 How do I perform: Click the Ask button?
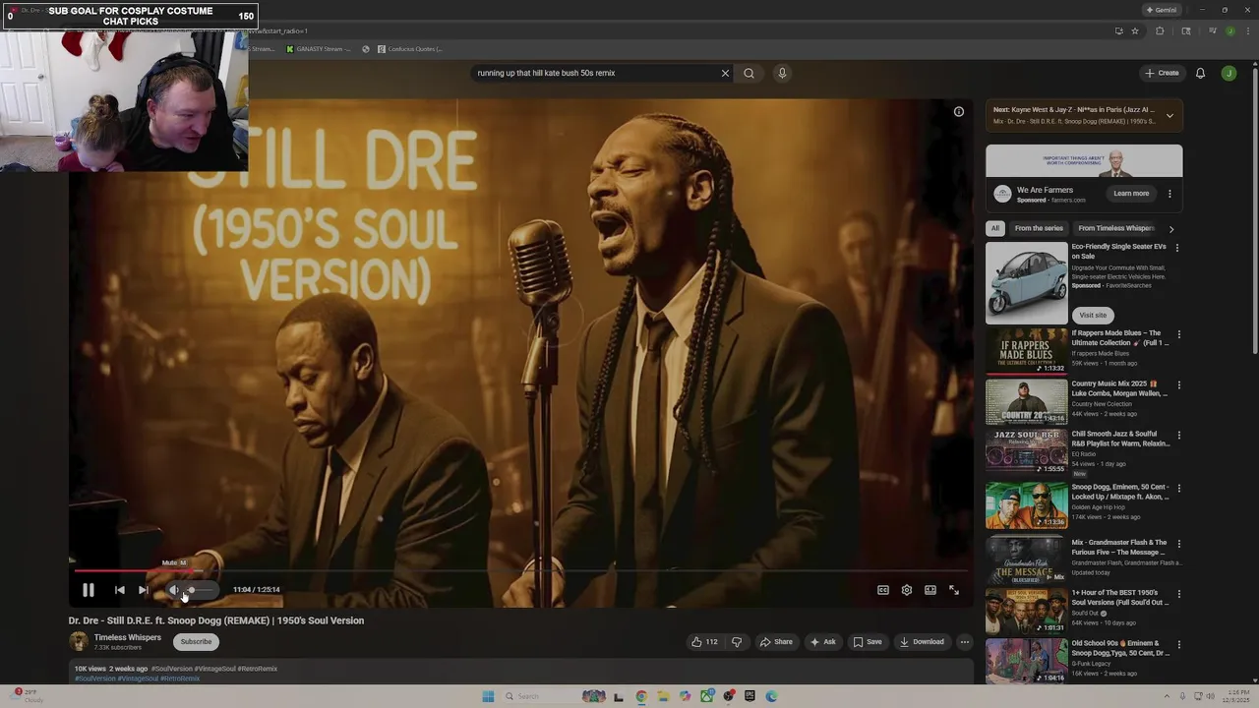click(x=822, y=642)
